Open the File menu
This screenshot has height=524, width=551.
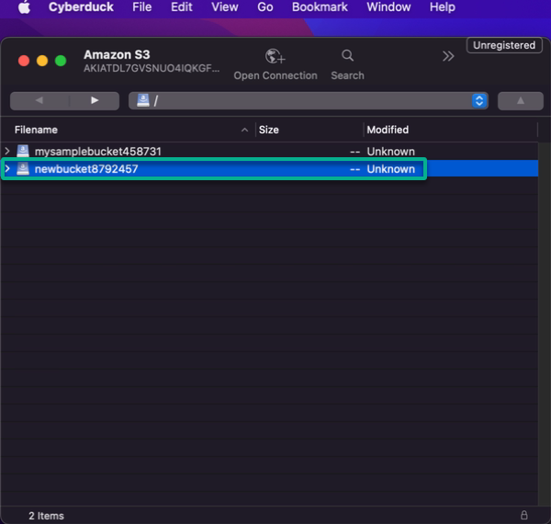142,7
